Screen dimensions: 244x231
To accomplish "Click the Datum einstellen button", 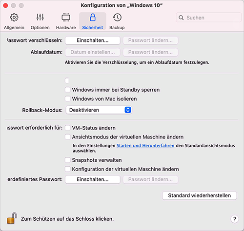I will pos(93,52).
